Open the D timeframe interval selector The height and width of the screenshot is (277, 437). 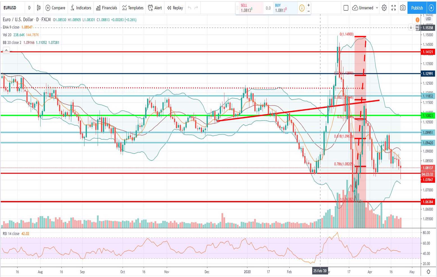point(29,8)
